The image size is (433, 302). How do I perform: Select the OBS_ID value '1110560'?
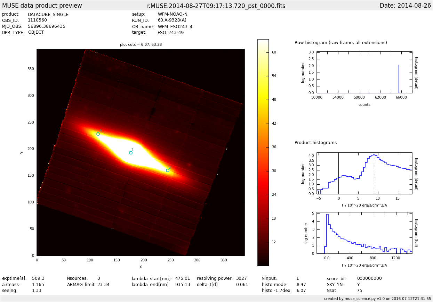pyautogui.click(x=37, y=20)
